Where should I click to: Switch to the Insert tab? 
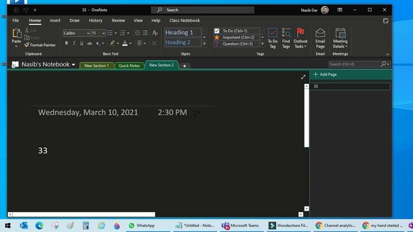(55, 21)
